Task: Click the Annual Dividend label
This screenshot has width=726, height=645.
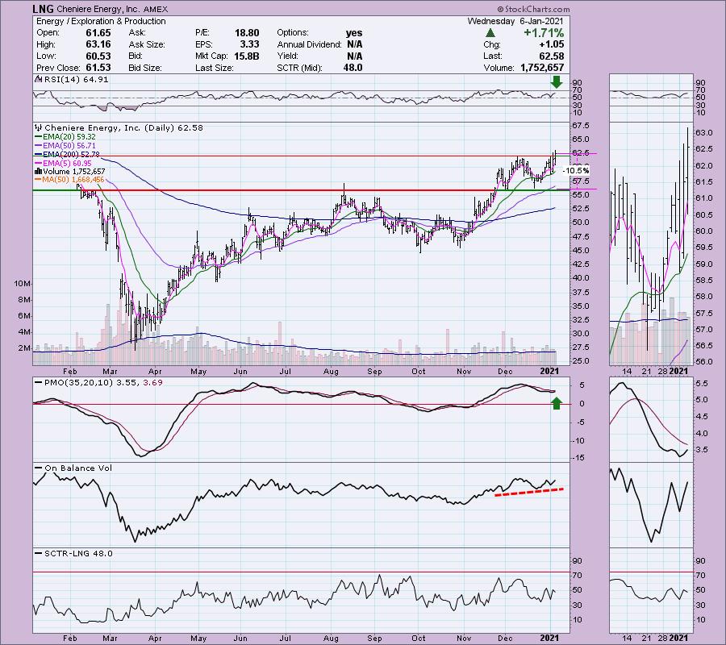Action: pyautogui.click(x=309, y=44)
